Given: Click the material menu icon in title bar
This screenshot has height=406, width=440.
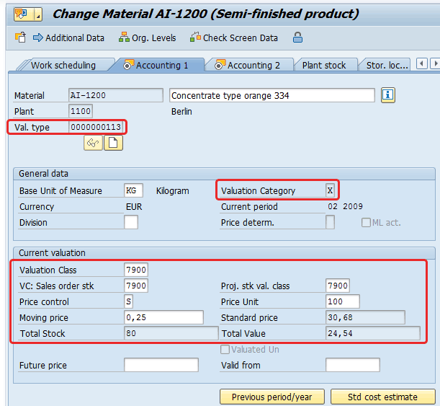Looking at the screenshot, I should click(x=22, y=14).
